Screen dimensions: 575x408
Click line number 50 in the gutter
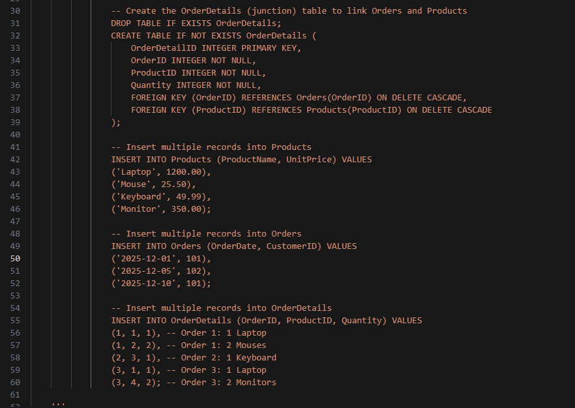16,259
